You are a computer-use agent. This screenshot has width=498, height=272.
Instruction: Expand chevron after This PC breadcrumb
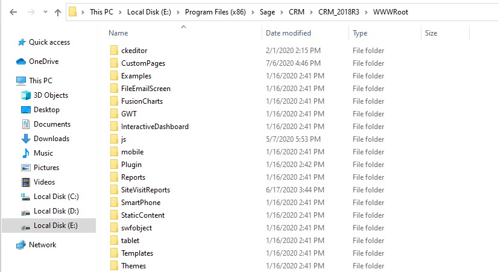tap(120, 13)
